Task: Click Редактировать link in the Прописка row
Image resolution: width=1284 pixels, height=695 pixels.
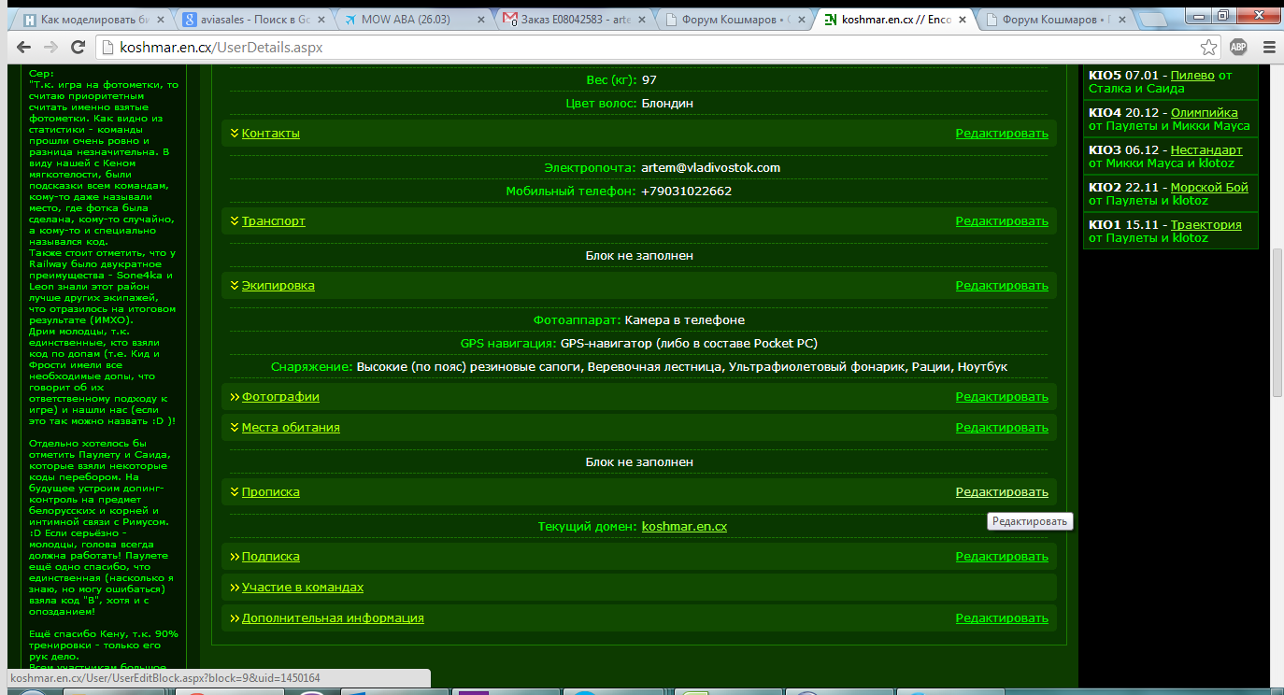Action: pos(1001,492)
